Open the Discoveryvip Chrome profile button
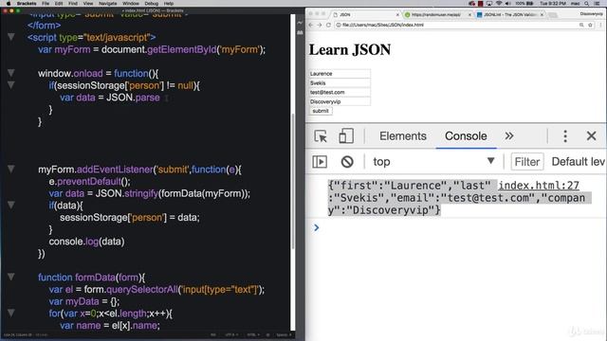Viewport: 607px width, 341px height. click(x=591, y=14)
